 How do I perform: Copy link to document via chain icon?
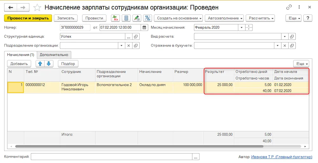click(x=289, y=8)
